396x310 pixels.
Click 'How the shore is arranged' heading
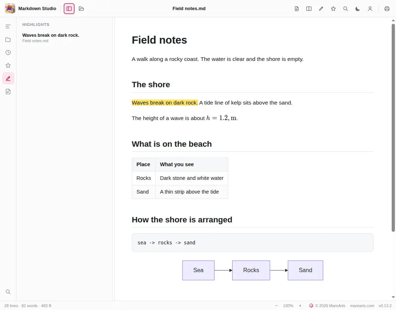[x=182, y=220]
